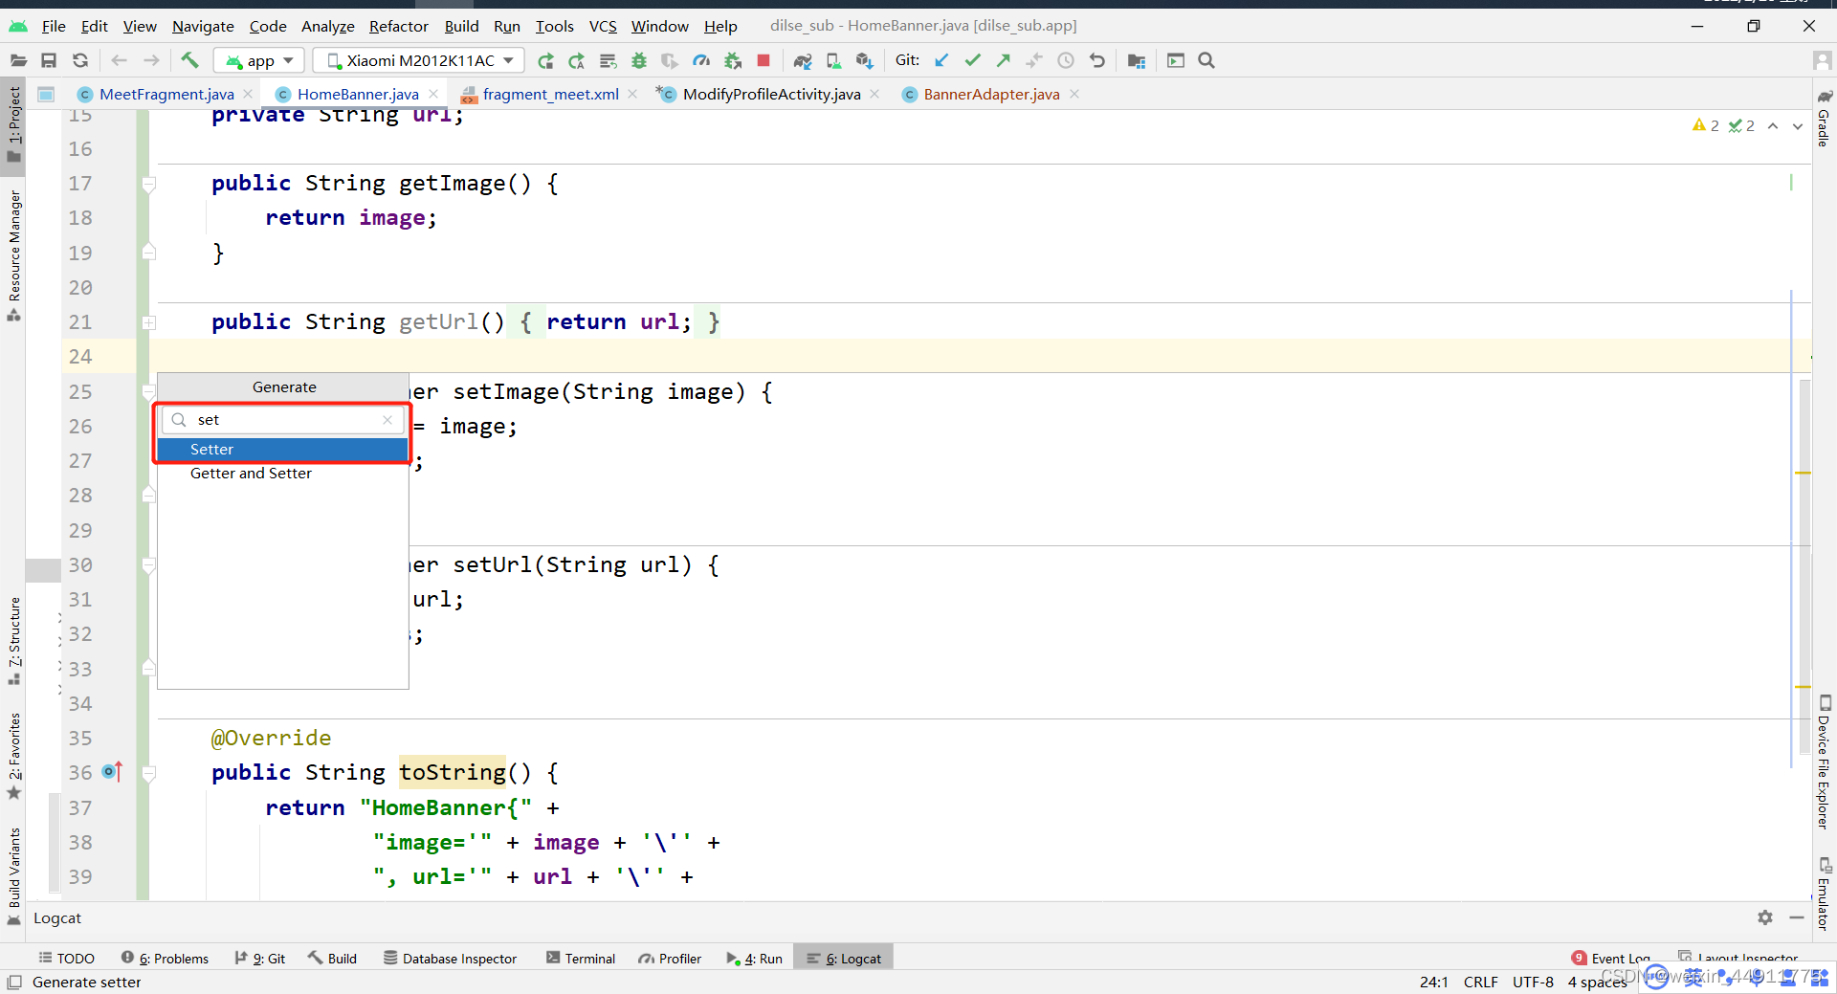1837x994 pixels.
Task: Switch to the BannerAdapter.java tab
Action: pos(991,94)
